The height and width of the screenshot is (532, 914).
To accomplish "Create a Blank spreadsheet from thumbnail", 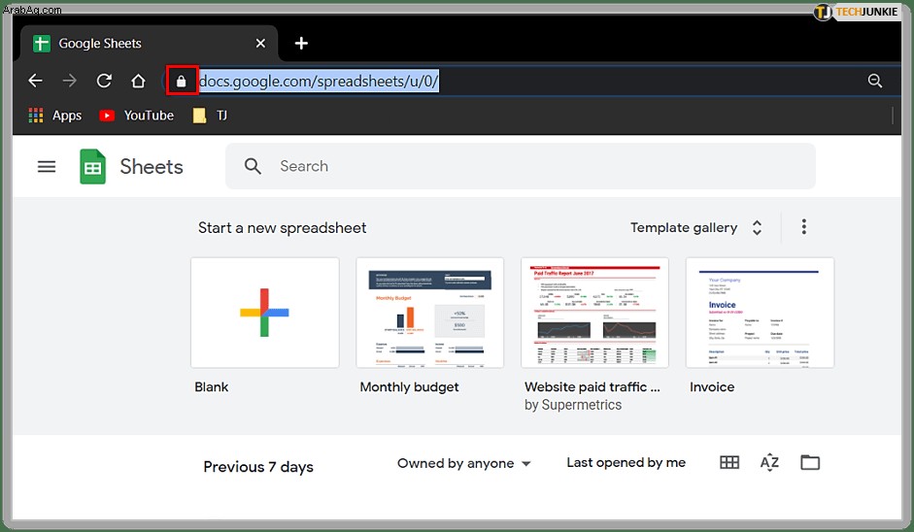I will (264, 313).
